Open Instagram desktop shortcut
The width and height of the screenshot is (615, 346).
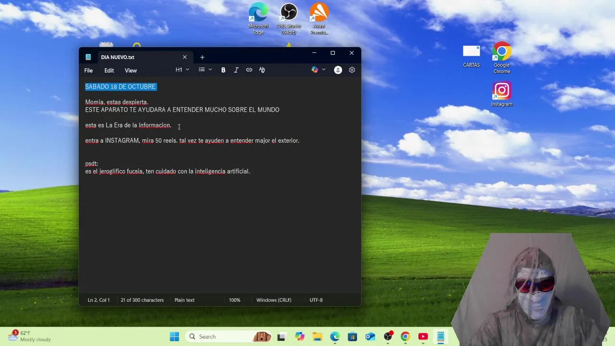tap(502, 94)
